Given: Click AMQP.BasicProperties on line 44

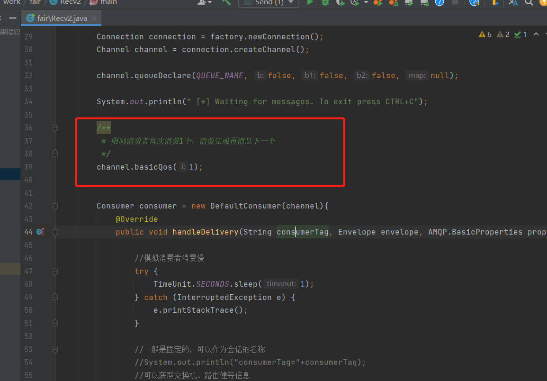Looking at the screenshot, I should tap(475, 232).
